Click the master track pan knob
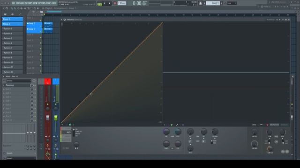This screenshot has width=300, height=168. [48, 109]
